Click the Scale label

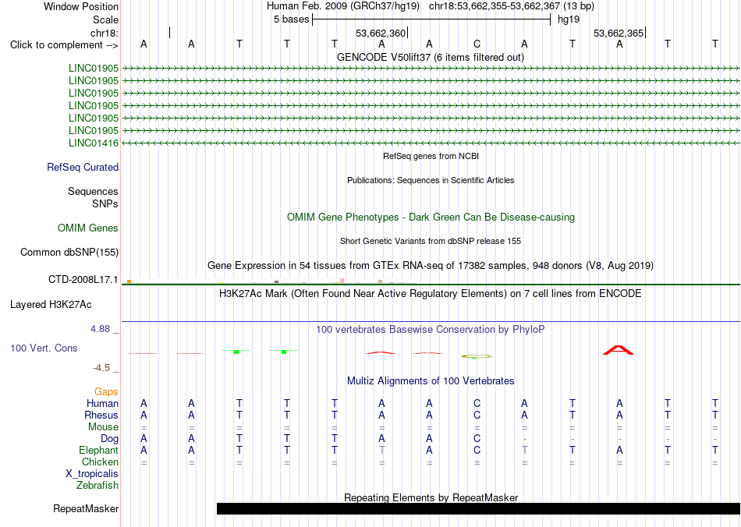105,19
